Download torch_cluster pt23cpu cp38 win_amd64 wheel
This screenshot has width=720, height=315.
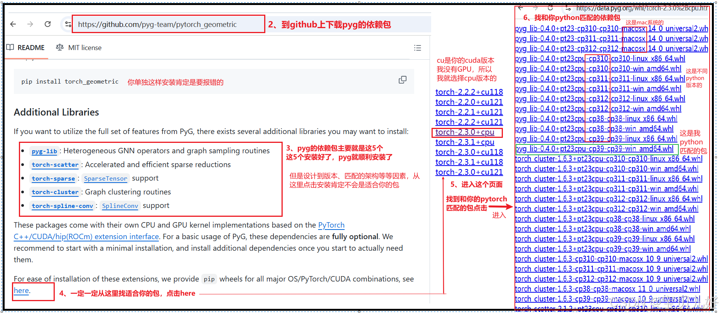pos(603,229)
